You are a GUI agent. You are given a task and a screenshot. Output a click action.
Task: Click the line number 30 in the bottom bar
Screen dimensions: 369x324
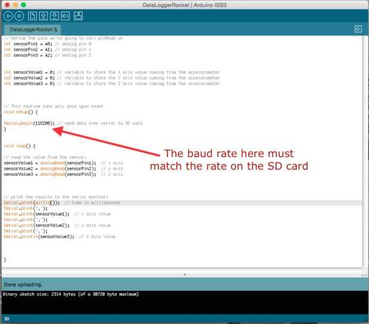tap(7, 319)
